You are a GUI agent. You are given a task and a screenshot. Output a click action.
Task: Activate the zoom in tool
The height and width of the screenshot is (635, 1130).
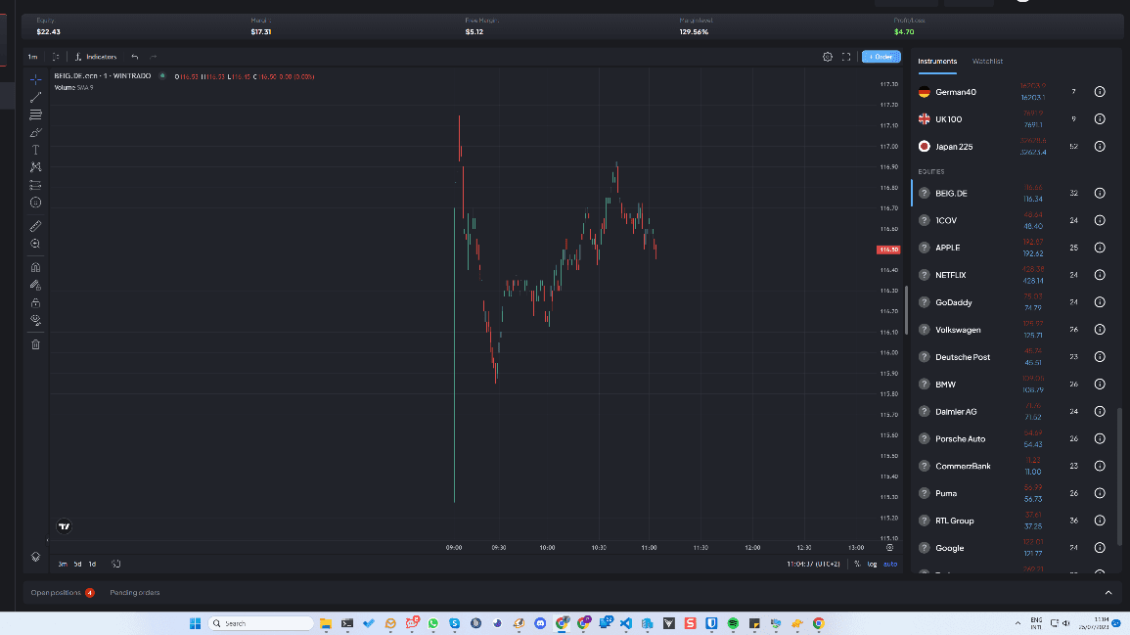tap(35, 244)
